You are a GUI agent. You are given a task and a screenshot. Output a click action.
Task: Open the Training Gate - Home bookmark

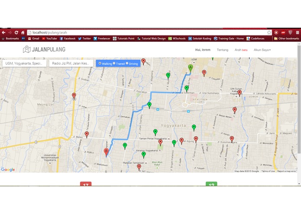(229, 39)
